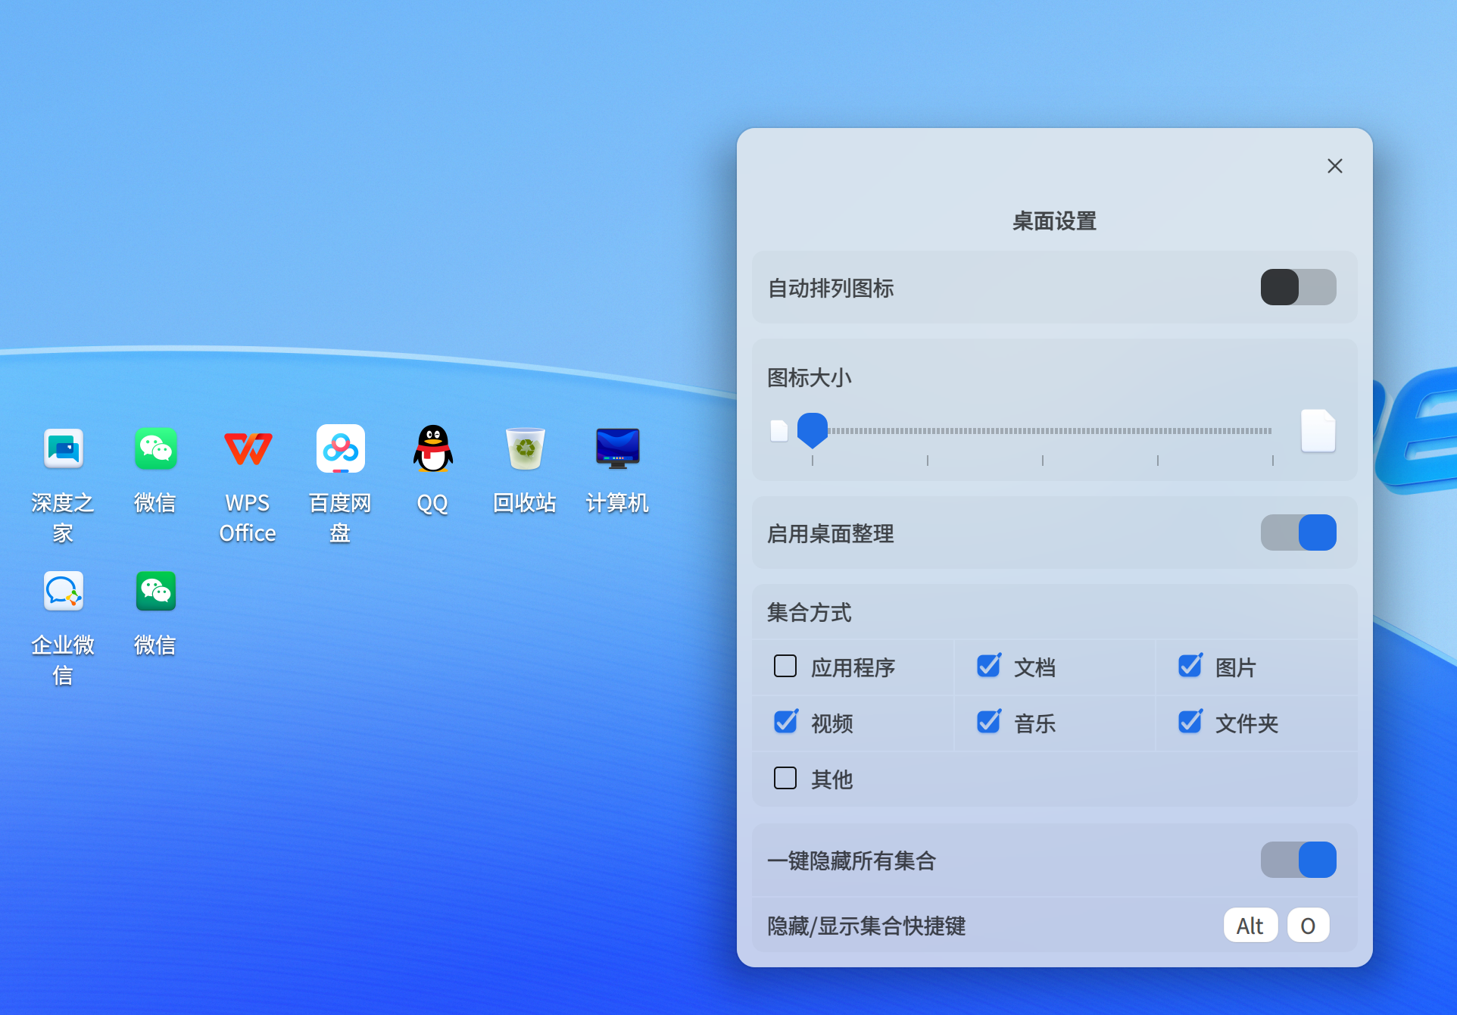Select the 百度网盘 desktop icon
Viewport: 1457px width, 1015px height.
pos(340,449)
